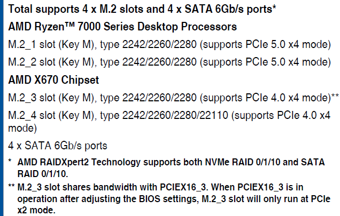
Task: Click the M.2_1 slot specification line
Action: 169,45
